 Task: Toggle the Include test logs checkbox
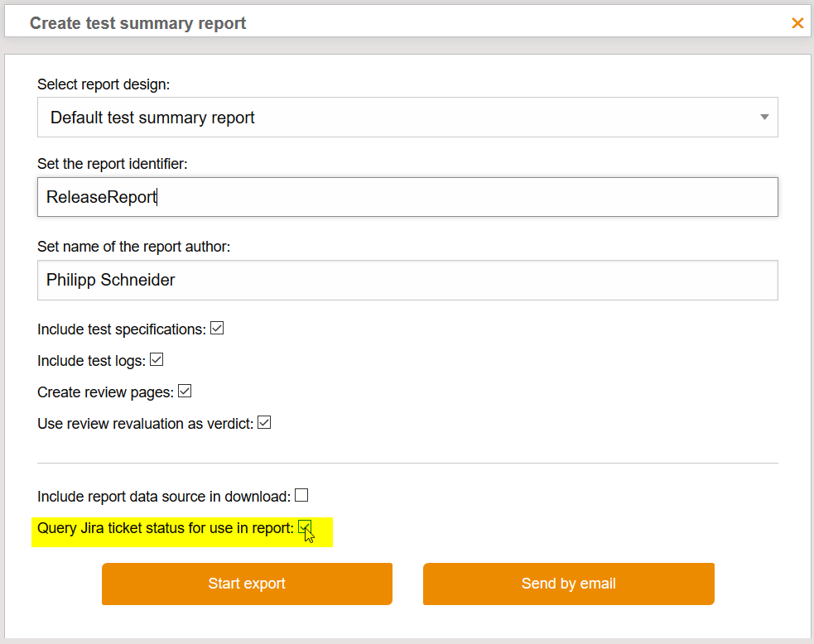pos(157,360)
